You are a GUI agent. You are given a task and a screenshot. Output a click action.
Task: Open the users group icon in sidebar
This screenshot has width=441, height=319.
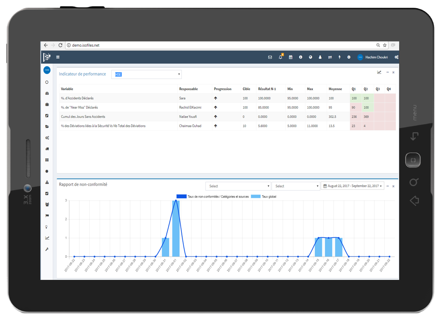47,204
